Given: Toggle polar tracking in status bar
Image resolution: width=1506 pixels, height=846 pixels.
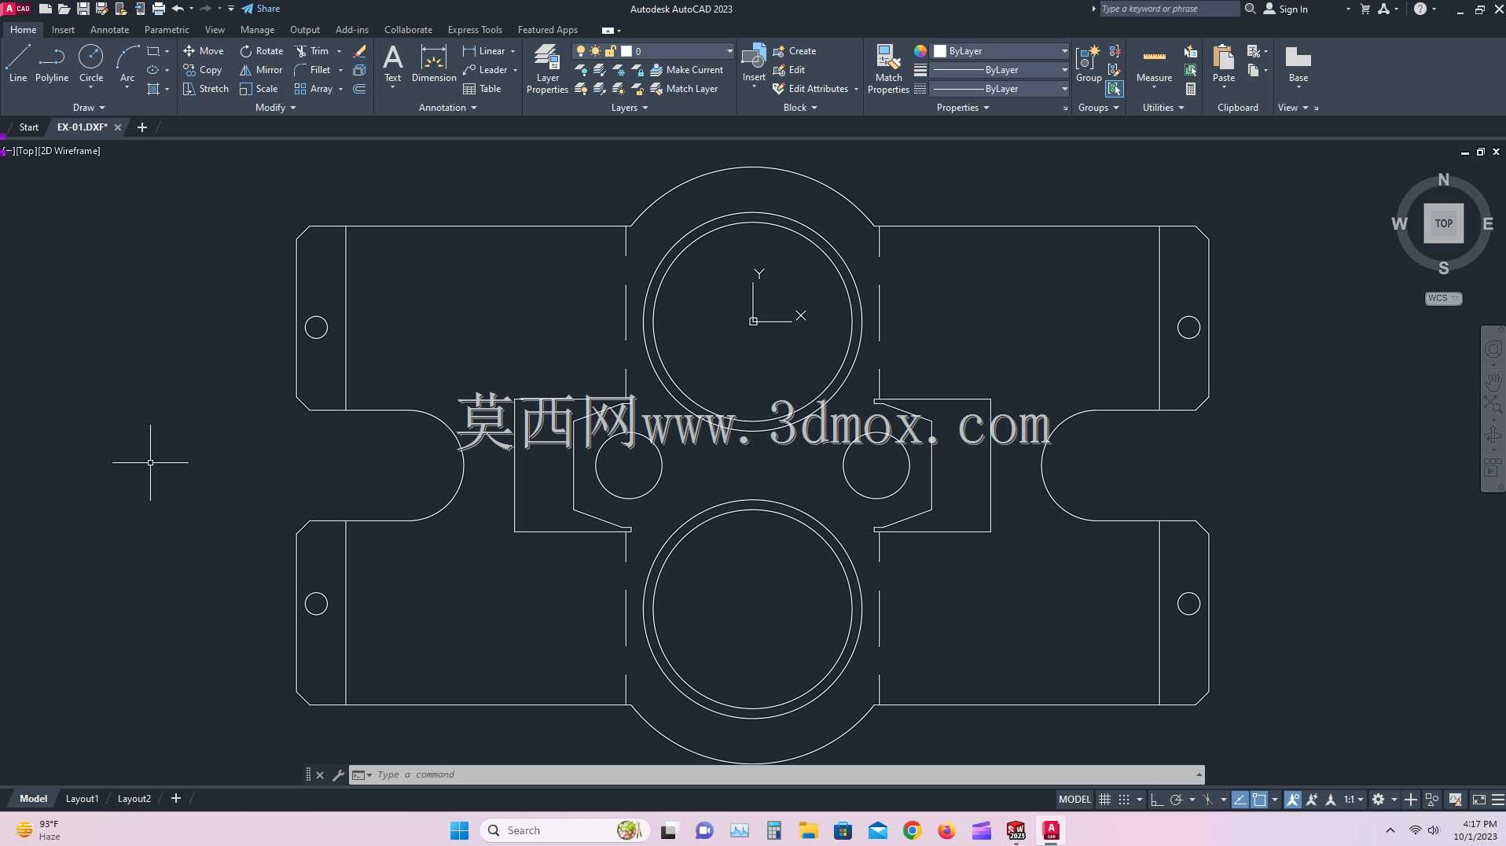Looking at the screenshot, I should click(x=1176, y=799).
